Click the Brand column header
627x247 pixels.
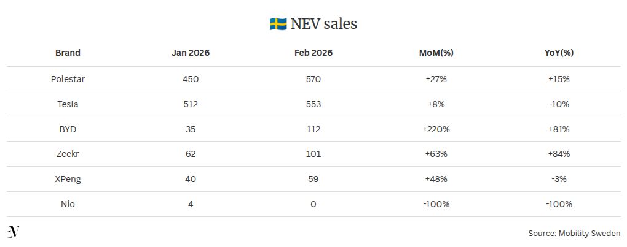tap(68, 53)
